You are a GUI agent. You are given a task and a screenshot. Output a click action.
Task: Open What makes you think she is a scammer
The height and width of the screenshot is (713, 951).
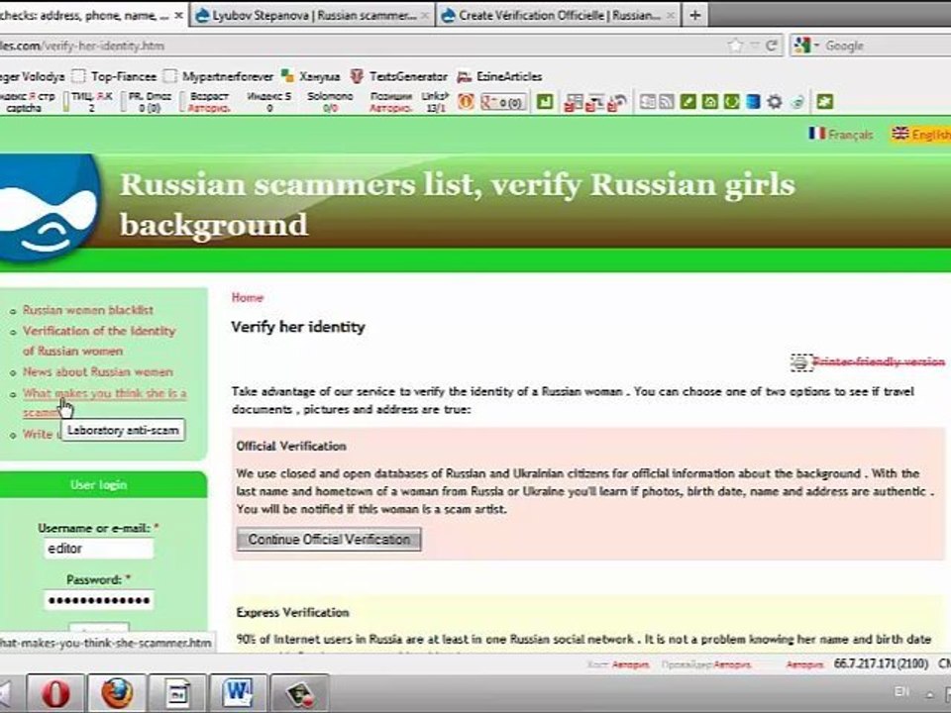(104, 403)
